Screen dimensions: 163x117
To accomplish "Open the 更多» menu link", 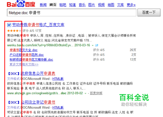I will pos(131,5).
